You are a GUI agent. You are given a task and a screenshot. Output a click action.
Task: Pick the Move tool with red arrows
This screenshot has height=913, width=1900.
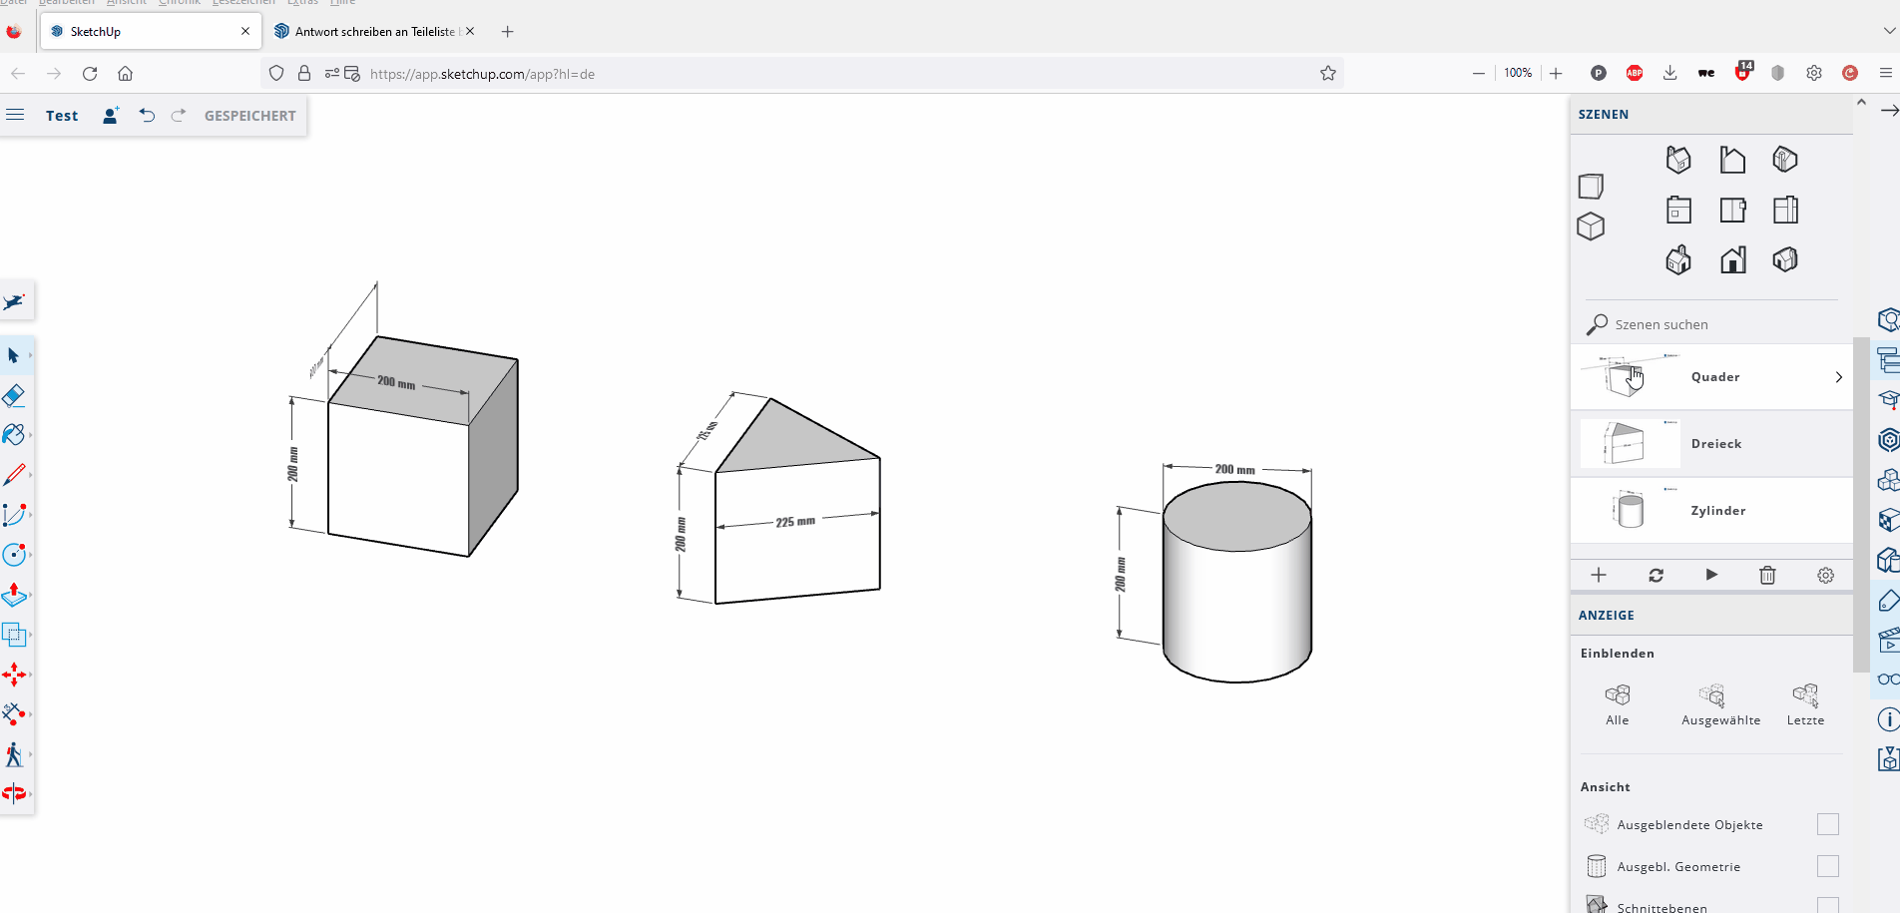click(x=14, y=675)
